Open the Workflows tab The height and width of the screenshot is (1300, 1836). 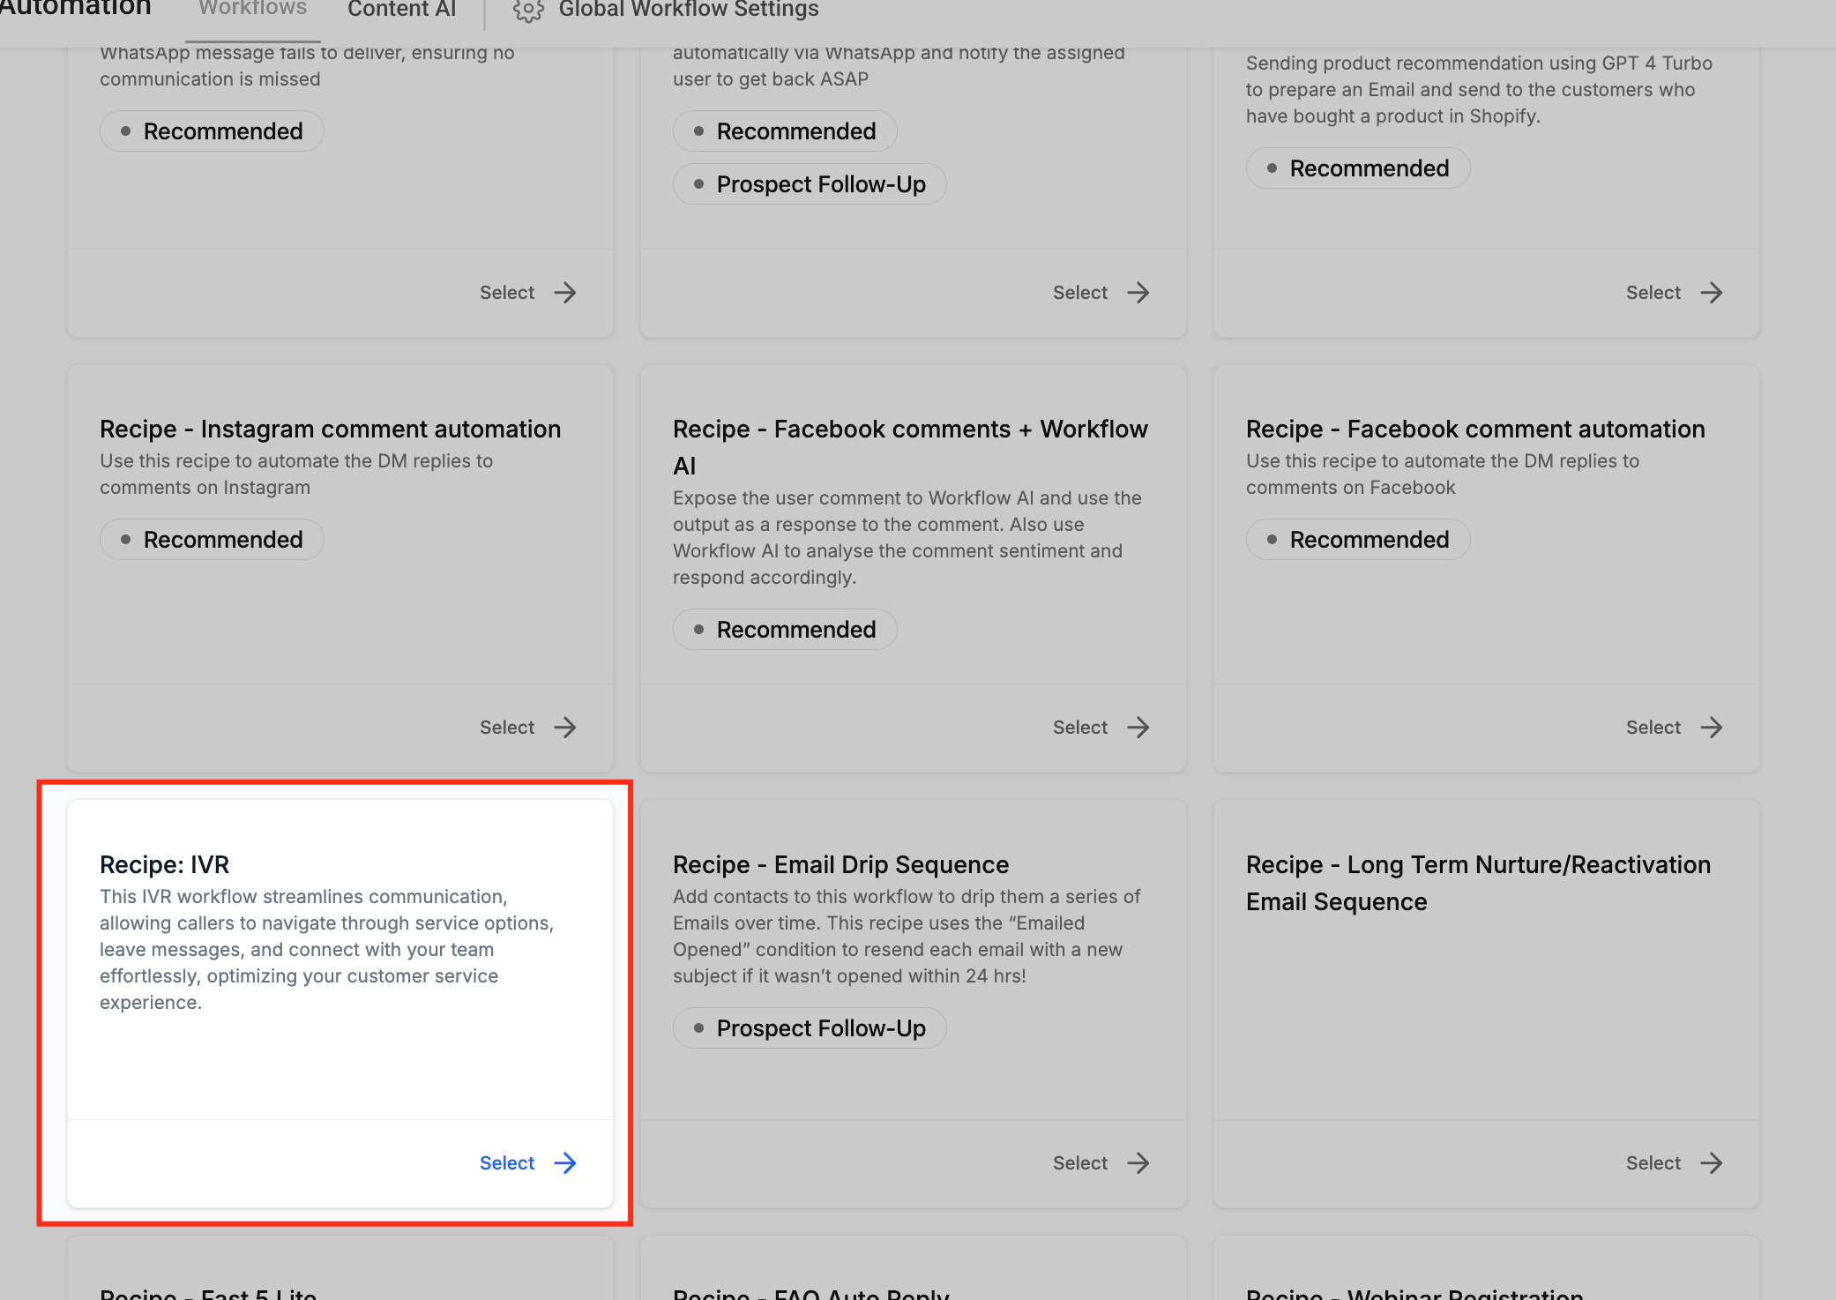252,9
